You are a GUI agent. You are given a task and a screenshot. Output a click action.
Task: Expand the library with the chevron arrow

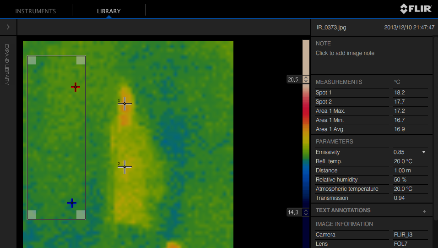point(8,27)
